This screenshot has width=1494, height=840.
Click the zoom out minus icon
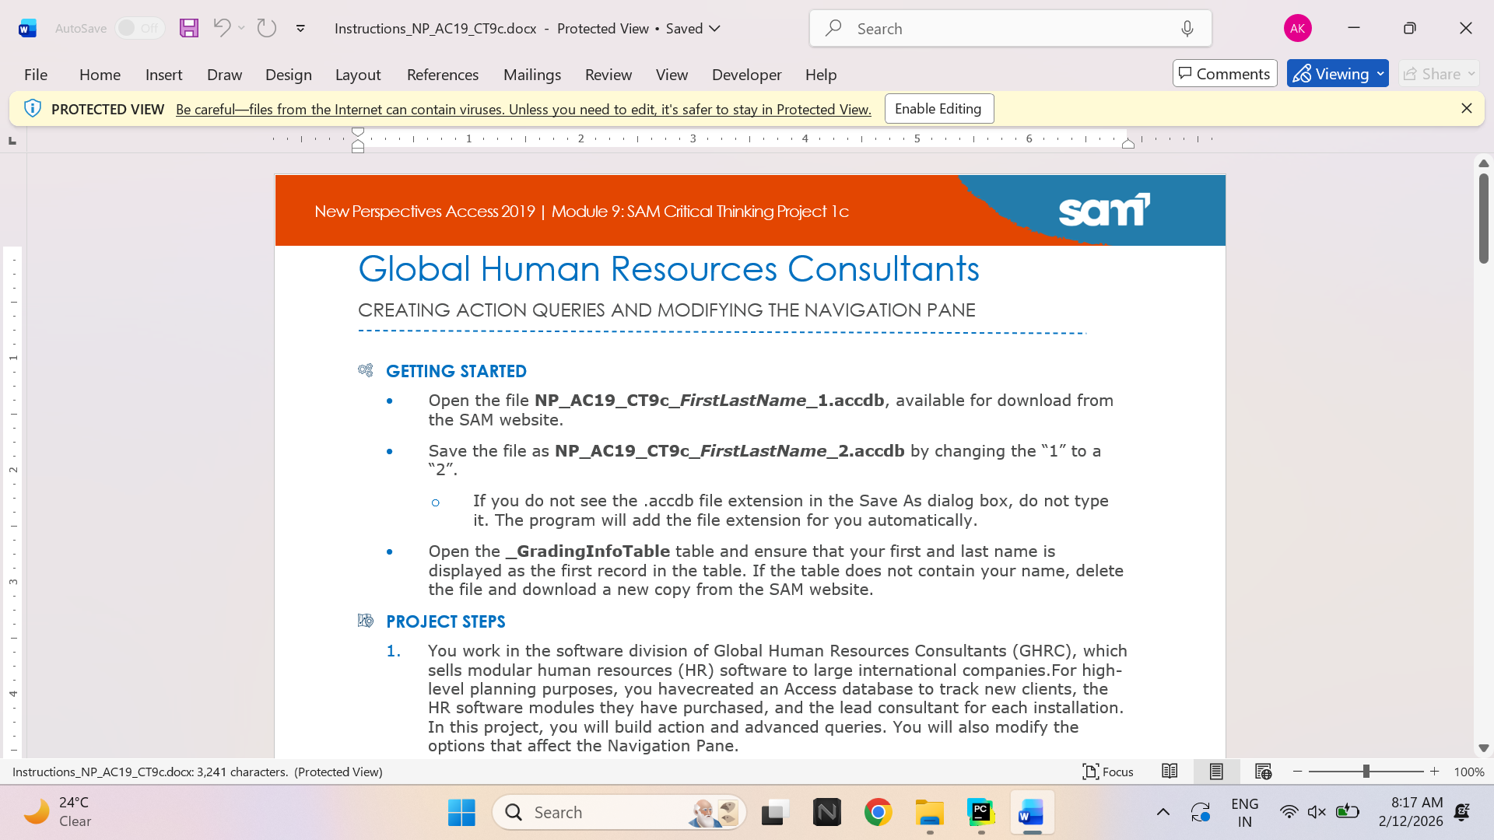tap(1297, 772)
